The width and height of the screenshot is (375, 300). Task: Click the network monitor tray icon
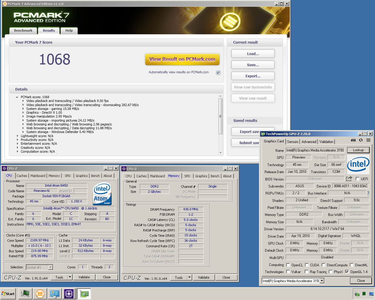(x=371, y=294)
